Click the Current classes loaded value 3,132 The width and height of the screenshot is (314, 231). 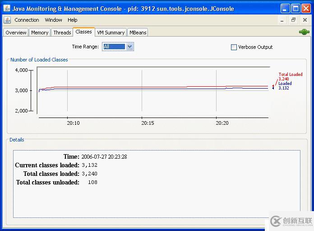click(89, 165)
